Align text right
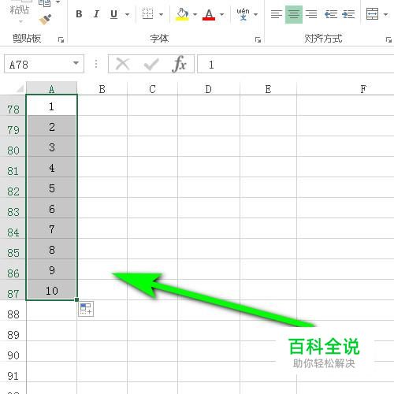 tap(311, 14)
